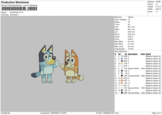This screenshot has width=162, height=115.
Task: Click stitch count 39 in stop row 8
Action: tap(126, 74)
